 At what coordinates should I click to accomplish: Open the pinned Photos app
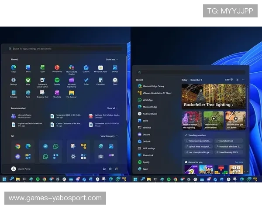click(115, 69)
